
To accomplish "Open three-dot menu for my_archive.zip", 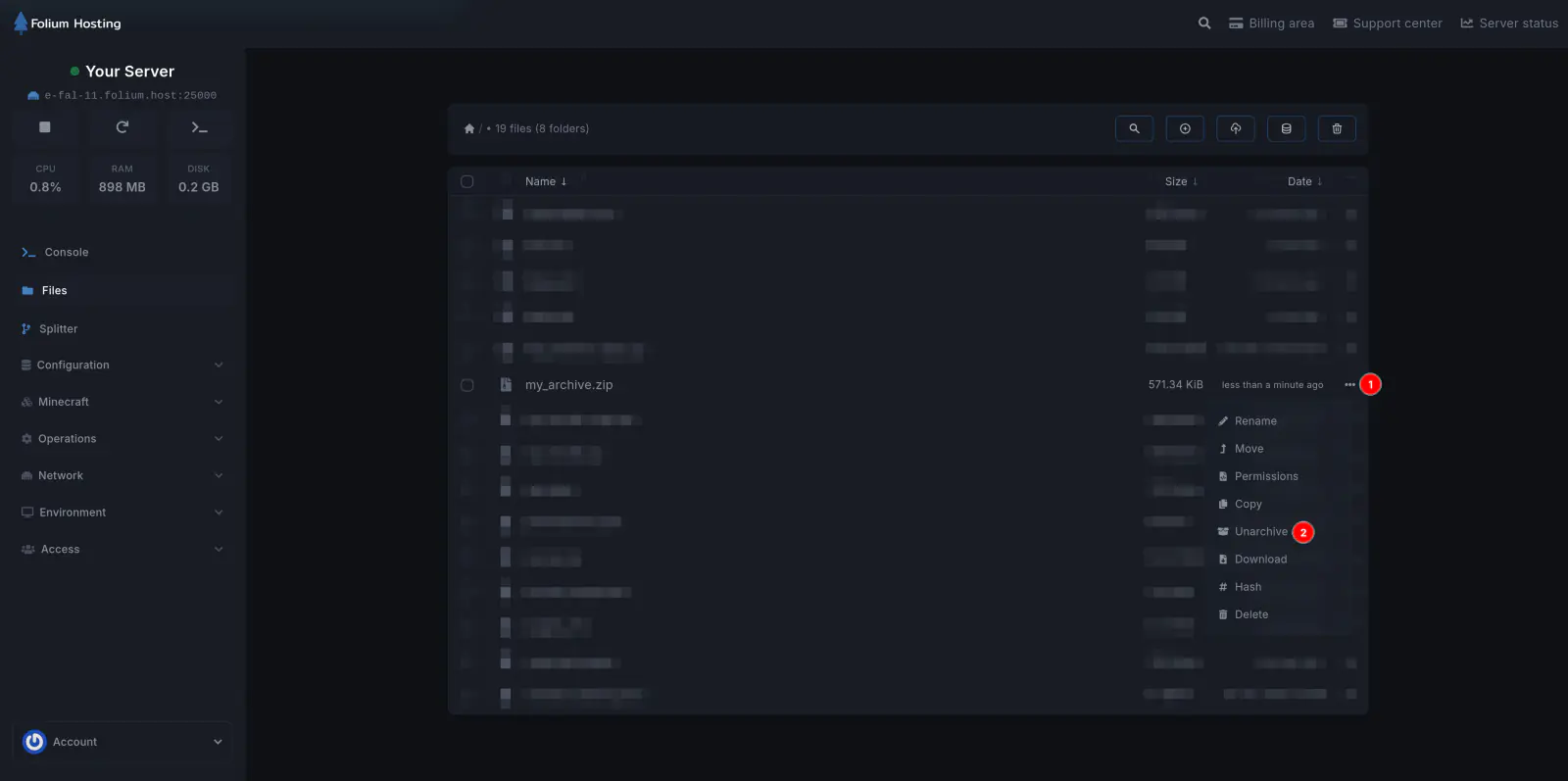I will [1349, 385].
